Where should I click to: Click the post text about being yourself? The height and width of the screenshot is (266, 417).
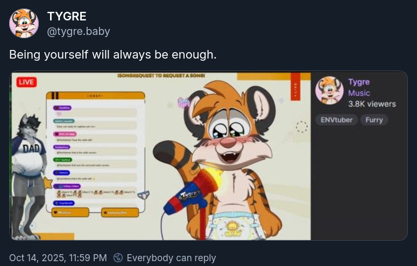pos(112,55)
